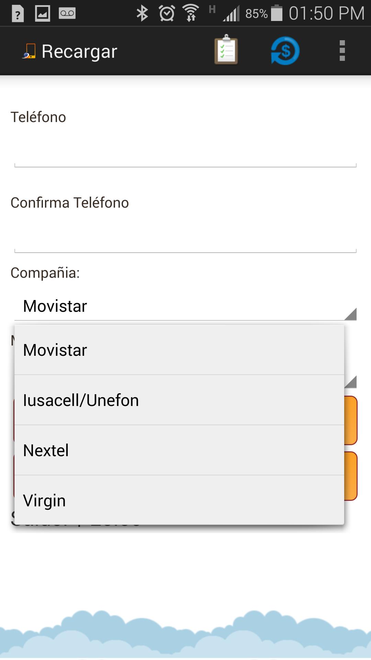Tap the alarm clock status icon
Viewport: 371px width, 660px height.
167,13
